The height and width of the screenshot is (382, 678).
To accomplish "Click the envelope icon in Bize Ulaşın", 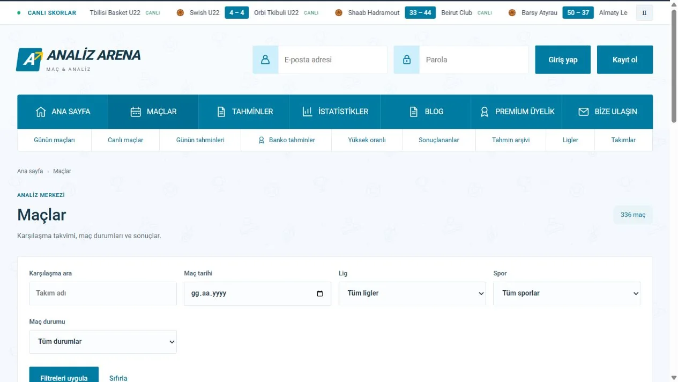I will pyautogui.click(x=584, y=112).
